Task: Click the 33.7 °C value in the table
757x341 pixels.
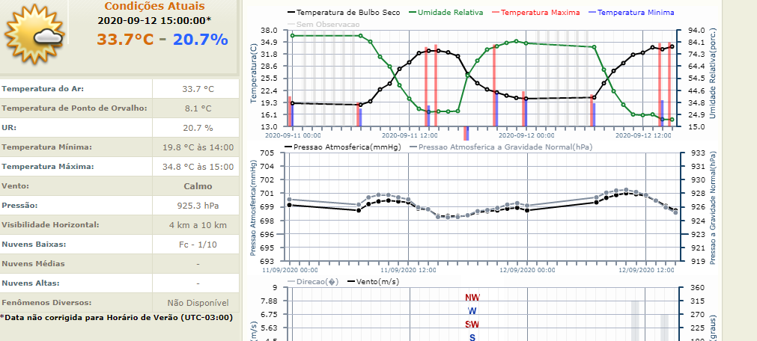Action: pyautogui.click(x=198, y=89)
